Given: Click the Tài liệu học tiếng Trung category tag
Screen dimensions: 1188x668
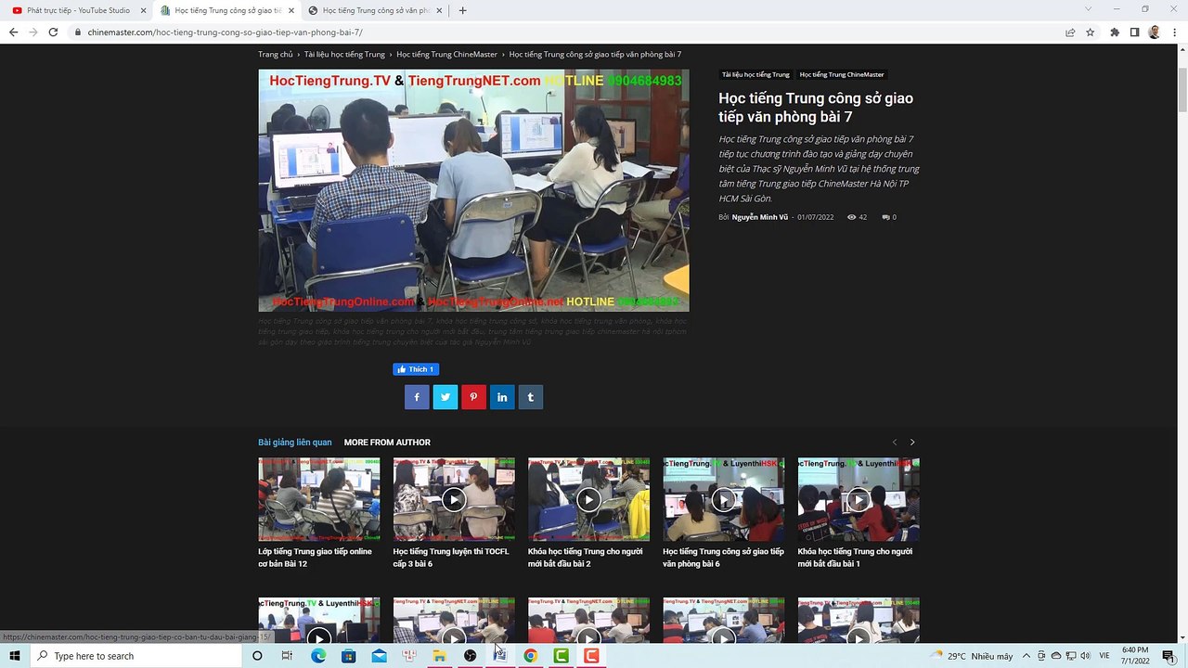Looking at the screenshot, I should pyautogui.click(x=755, y=74).
